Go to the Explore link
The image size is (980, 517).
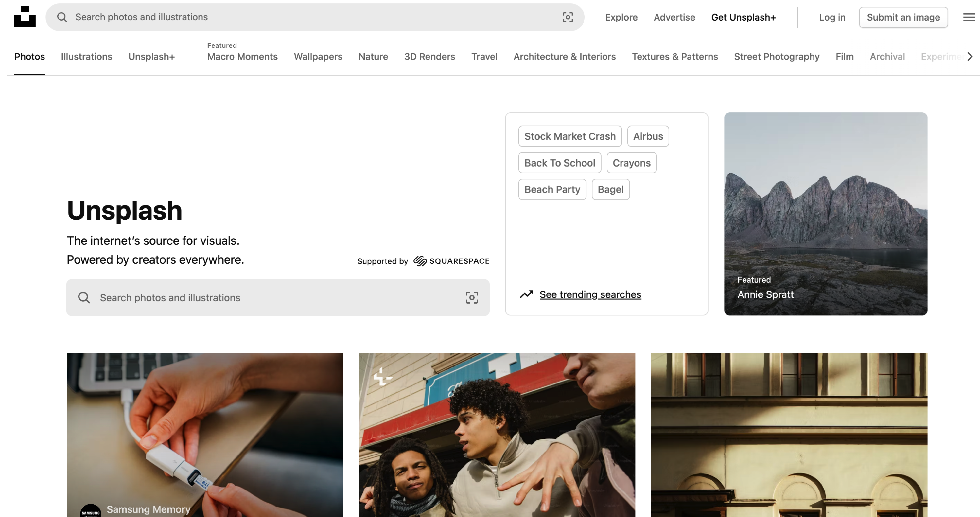(x=621, y=17)
